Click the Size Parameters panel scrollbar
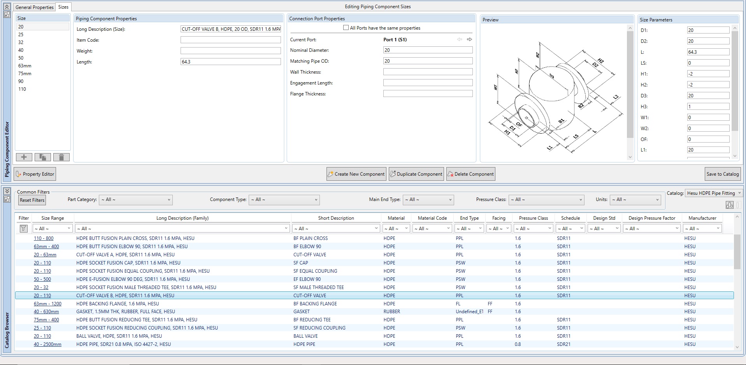The height and width of the screenshot is (365, 746). click(x=735, y=82)
